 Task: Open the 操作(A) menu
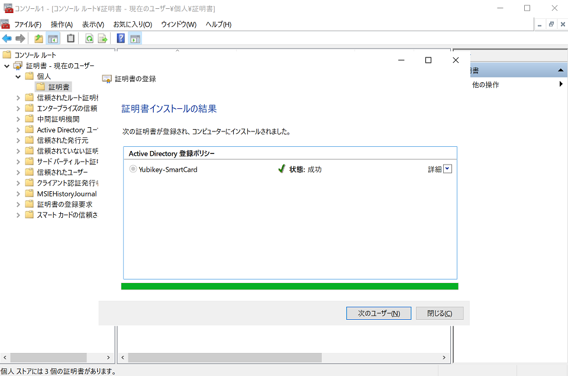click(x=62, y=24)
